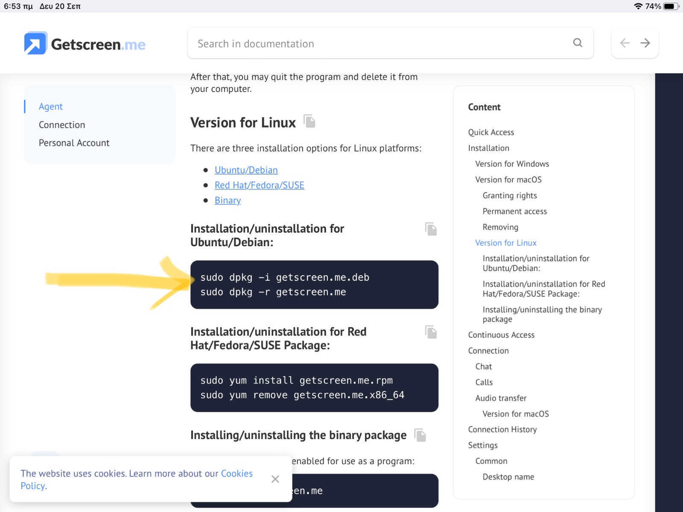Follow the Binary link

click(228, 201)
